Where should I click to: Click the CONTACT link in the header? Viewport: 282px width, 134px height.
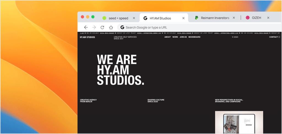pyautogui.click(x=274, y=37)
